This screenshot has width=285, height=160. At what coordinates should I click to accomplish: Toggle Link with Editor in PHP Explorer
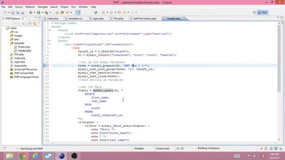(35, 24)
